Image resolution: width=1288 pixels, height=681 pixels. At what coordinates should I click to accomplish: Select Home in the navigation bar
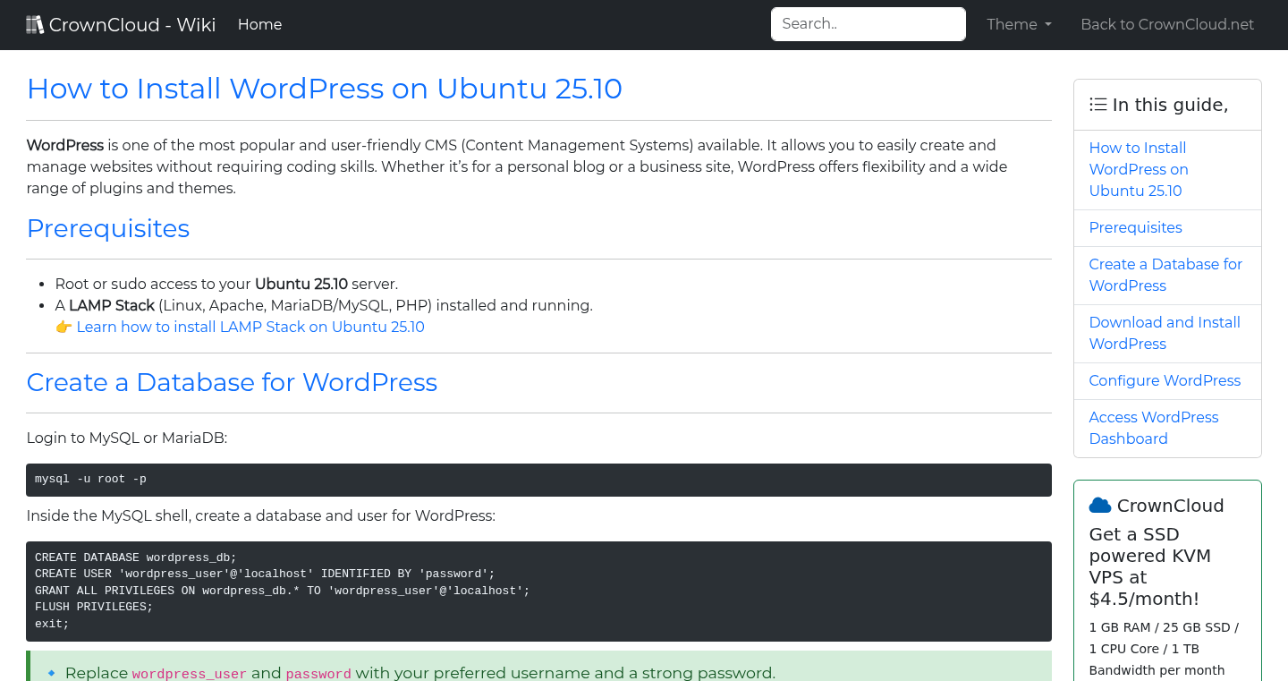click(259, 24)
